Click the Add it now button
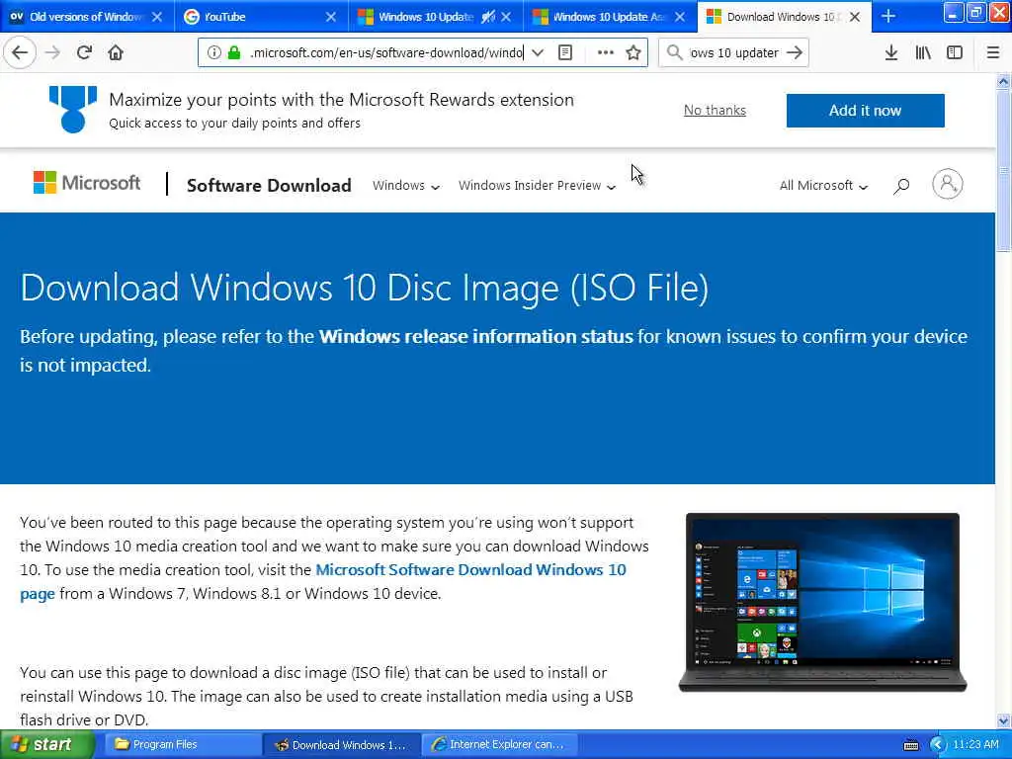This screenshot has height=759, width=1012. pos(865,111)
